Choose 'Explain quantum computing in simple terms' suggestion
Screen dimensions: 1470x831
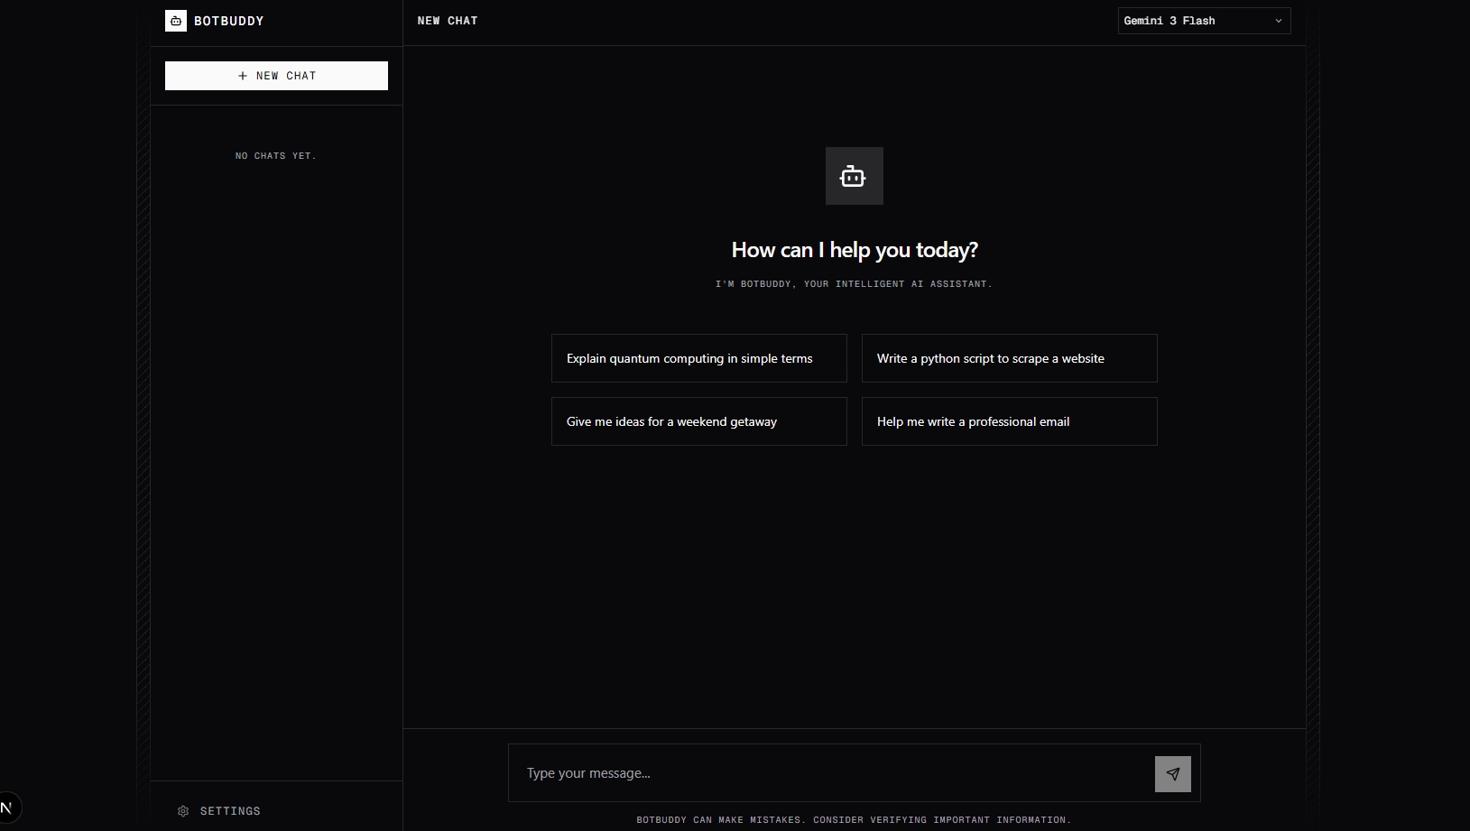point(699,358)
